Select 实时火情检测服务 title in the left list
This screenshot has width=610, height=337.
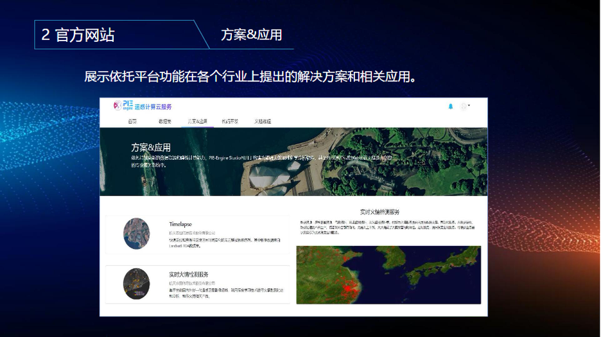tap(189, 274)
